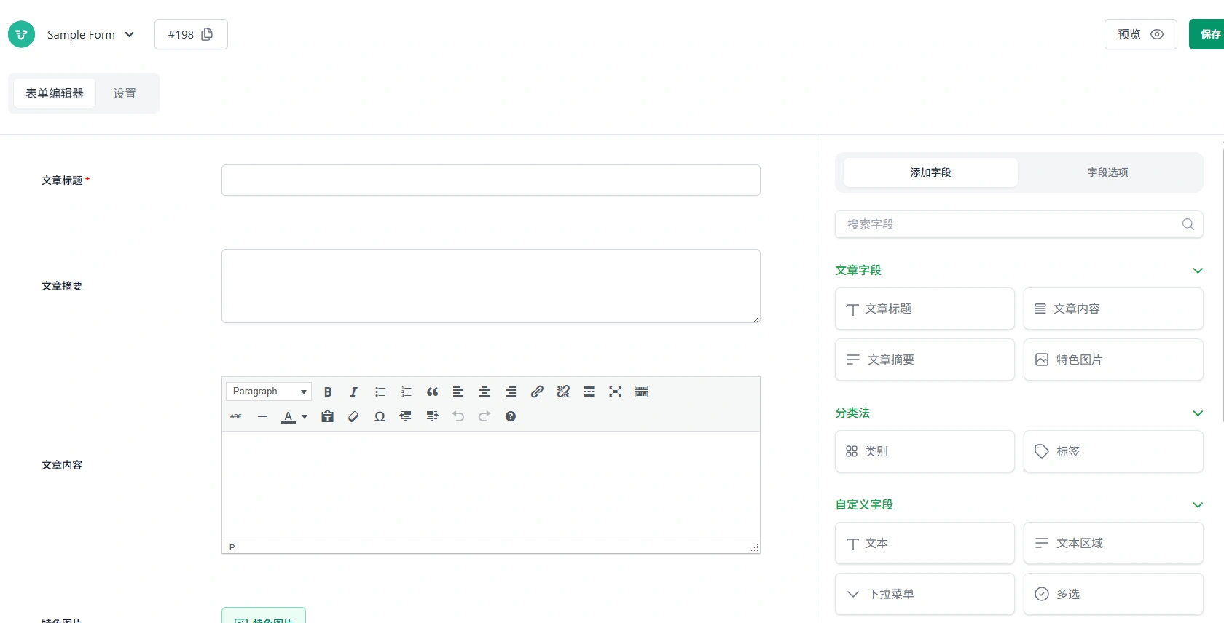Insert a numbered list
This screenshot has height=623, width=1224.
tap(407, 392)
